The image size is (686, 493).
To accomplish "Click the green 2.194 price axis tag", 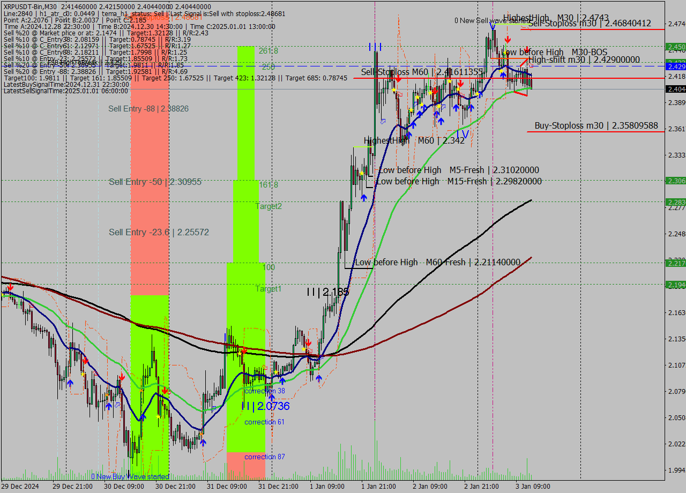I will (675, 285).
